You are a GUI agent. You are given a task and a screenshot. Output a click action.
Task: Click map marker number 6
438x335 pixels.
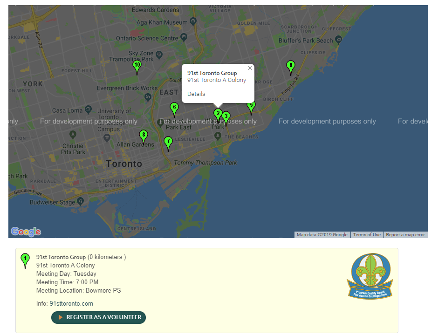(x=174, y=110)
